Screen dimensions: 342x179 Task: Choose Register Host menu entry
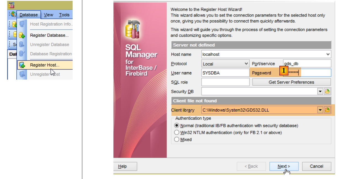tap(44, 65)
